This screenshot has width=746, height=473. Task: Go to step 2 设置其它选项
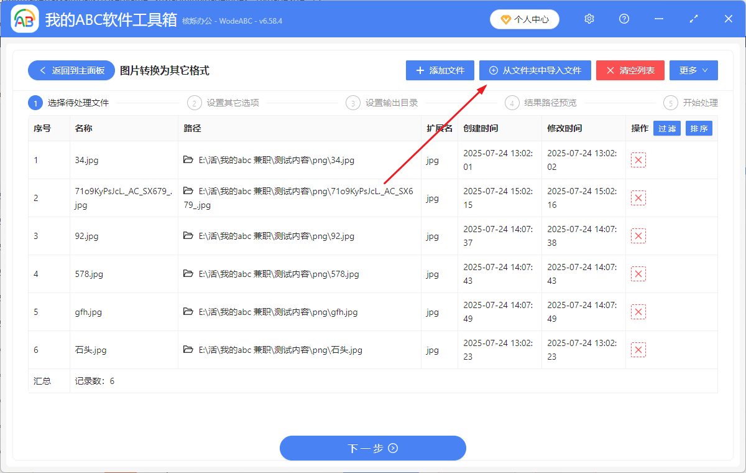tap(232, 103)
